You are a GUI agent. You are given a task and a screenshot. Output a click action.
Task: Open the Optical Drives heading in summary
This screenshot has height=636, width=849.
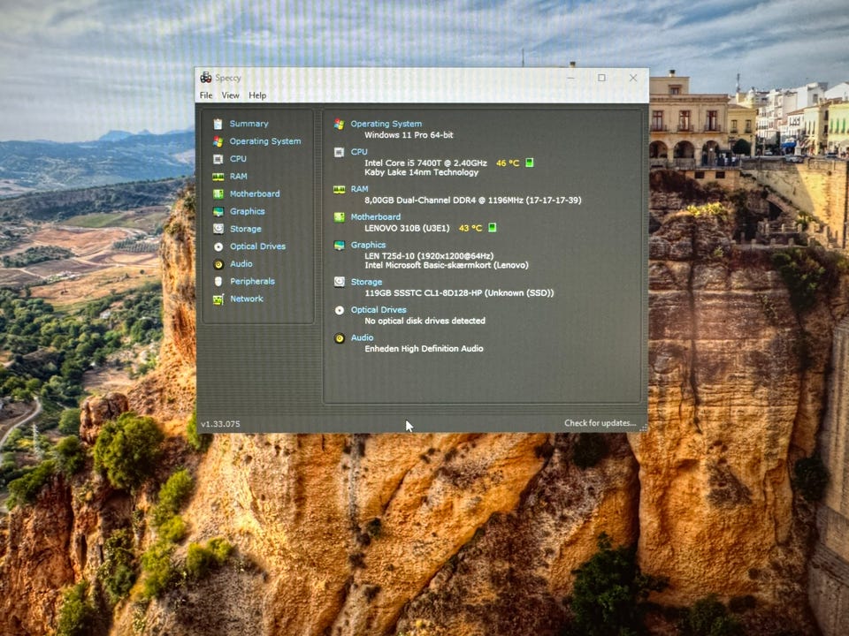tap(379, 310)
